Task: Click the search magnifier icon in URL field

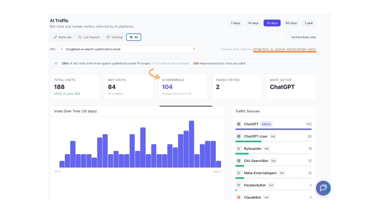Action: (x=62, y=49)
